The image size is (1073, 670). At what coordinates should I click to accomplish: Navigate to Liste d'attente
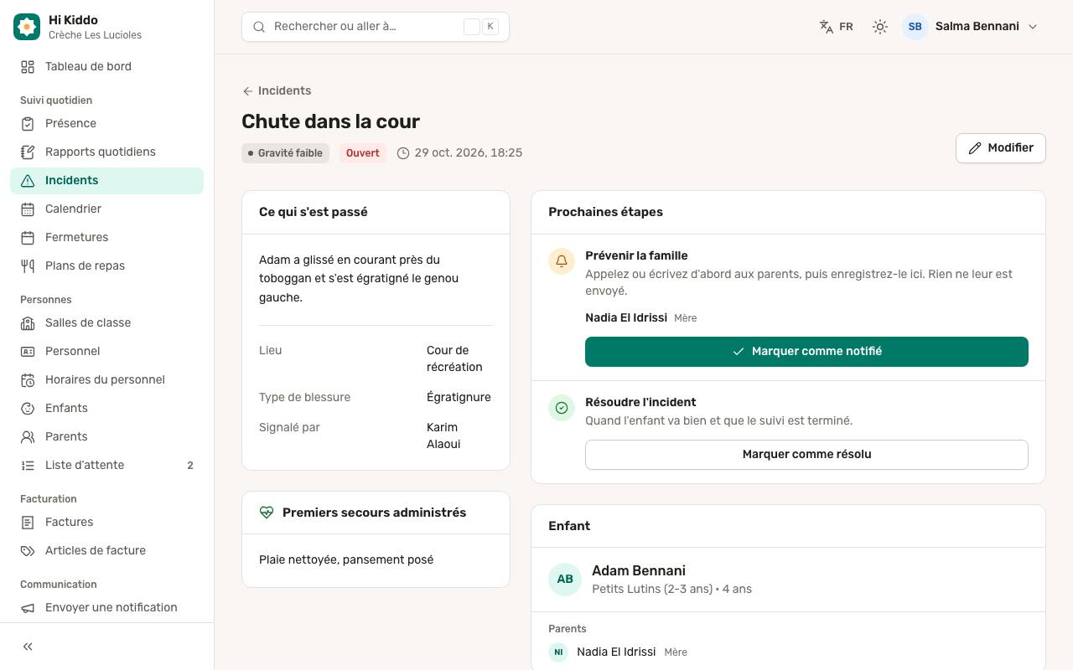coord(106,466)
